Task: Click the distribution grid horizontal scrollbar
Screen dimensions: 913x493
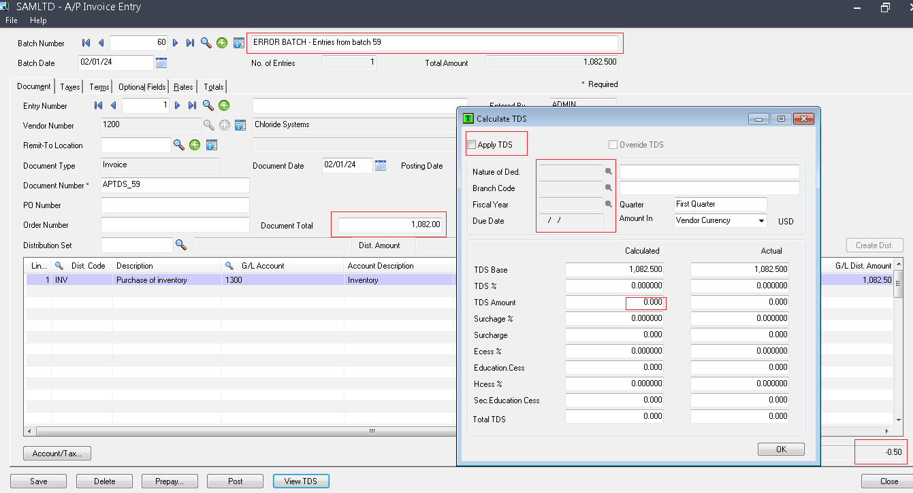Action: click(x=371, y=430)
